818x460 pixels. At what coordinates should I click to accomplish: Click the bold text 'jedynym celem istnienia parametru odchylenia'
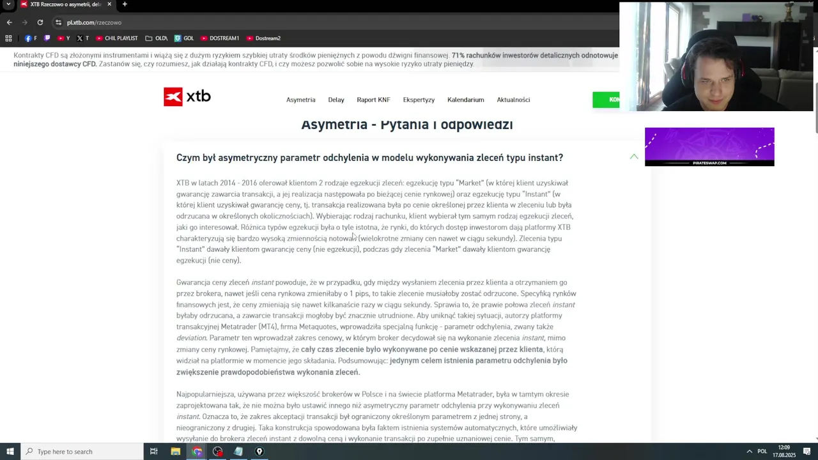click(479, 361)
